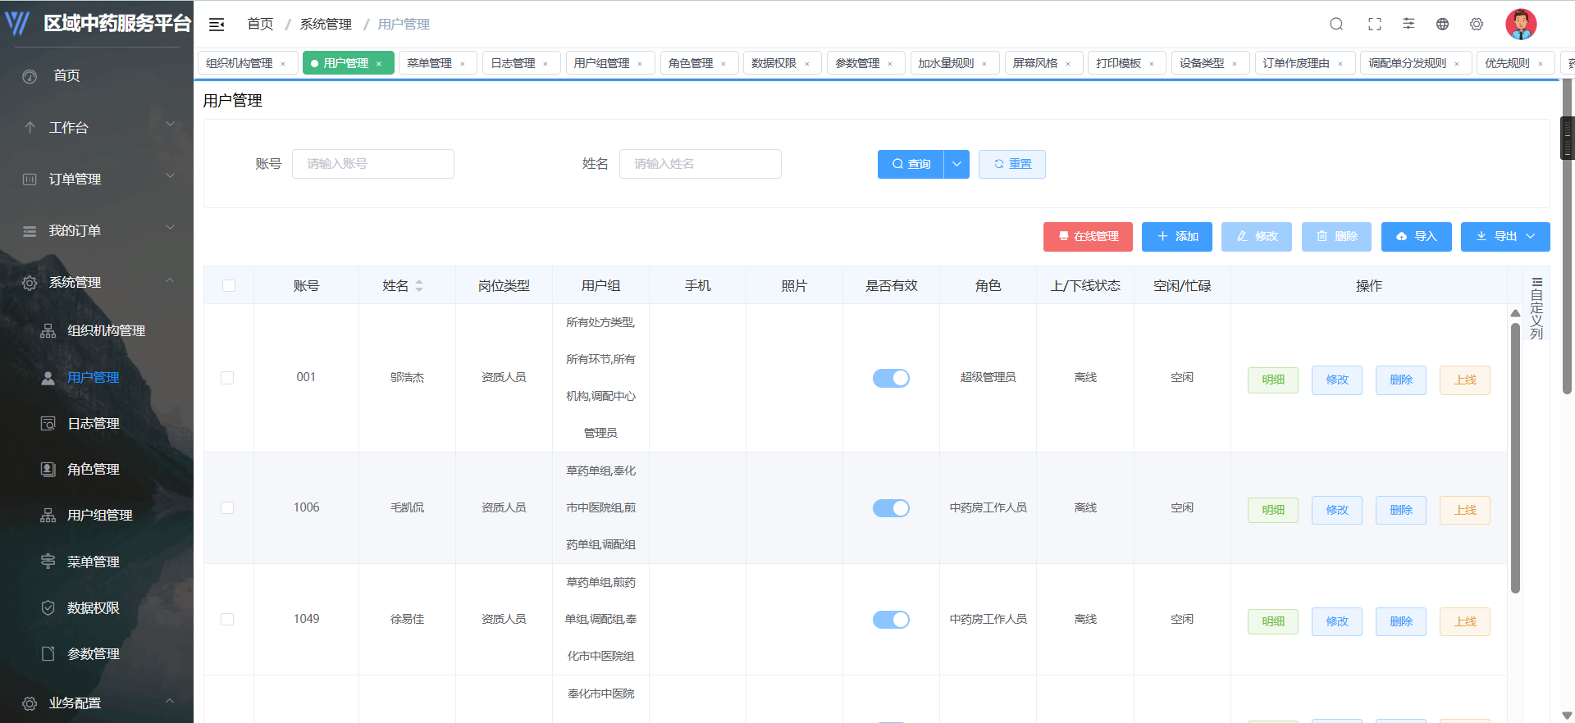Click the table vertical scrollbar thumb
The width and height of the screenshot is (1575, 723).
point(1515,457)
